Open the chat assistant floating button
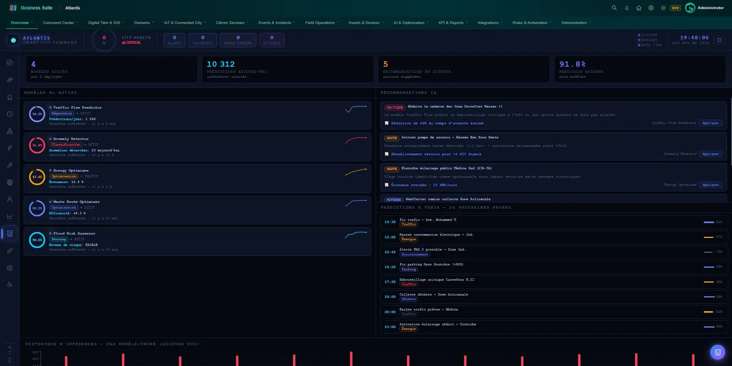 pyautogui.click(x=717, y=352)
